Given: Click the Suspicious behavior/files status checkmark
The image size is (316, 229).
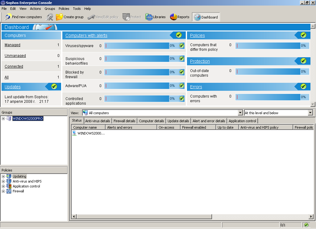Looking at the screenshot, I should pos(182,58).
